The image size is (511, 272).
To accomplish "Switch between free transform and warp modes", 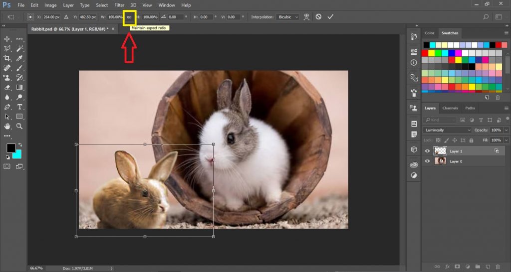I will pos(306,17).
